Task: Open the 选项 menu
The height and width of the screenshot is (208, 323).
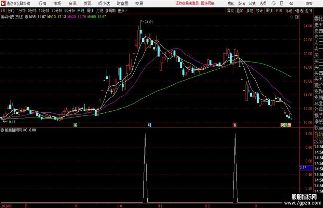Action: pyautogui.click(x=263, y=3)
